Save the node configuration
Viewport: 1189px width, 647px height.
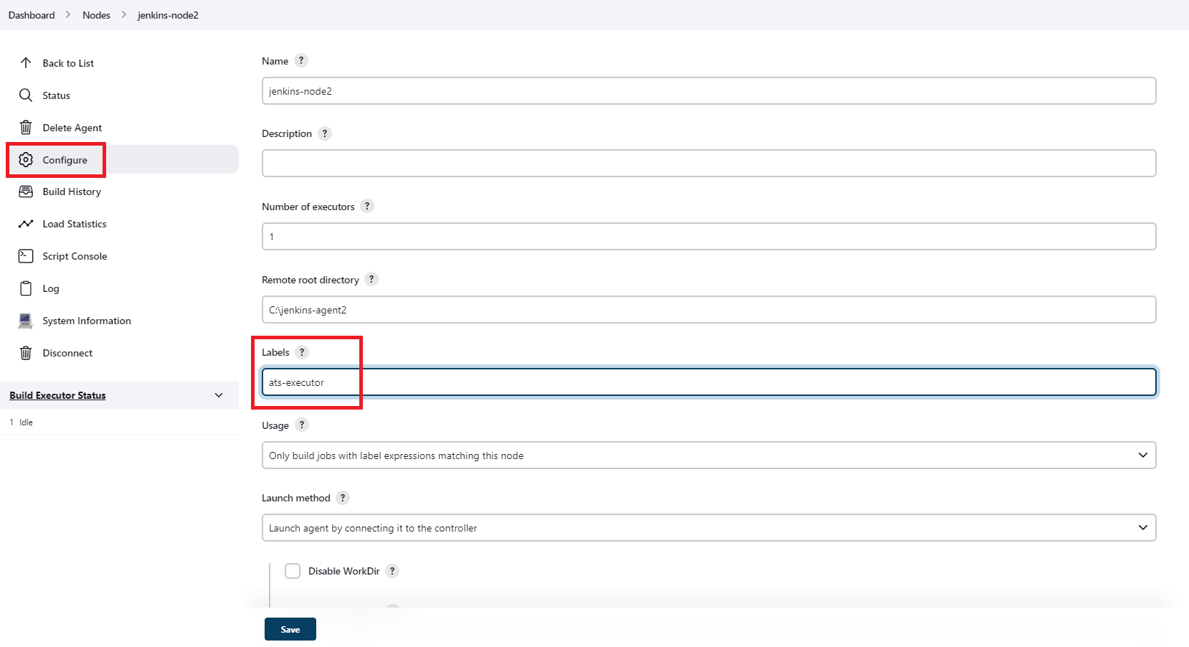tap(290, 629)
